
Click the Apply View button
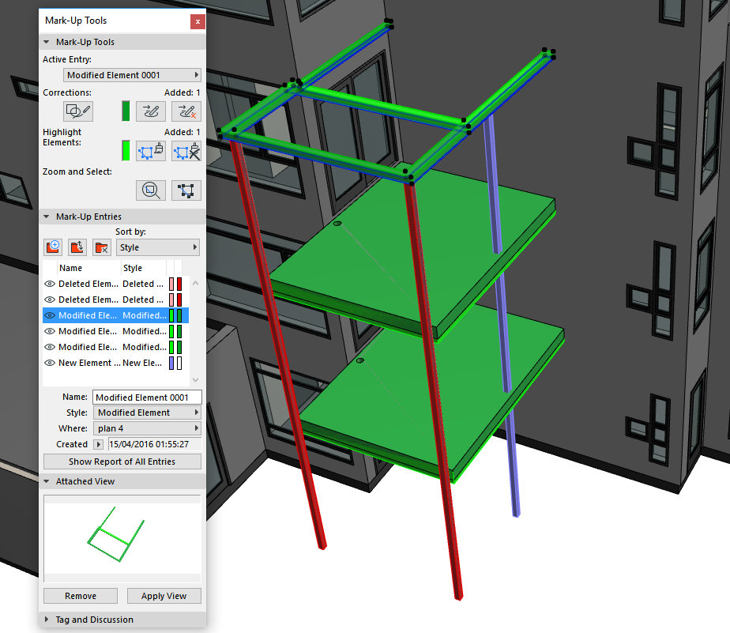164,596
